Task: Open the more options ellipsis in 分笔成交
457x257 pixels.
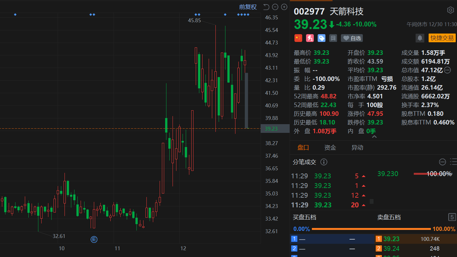Action: point(442,162)
